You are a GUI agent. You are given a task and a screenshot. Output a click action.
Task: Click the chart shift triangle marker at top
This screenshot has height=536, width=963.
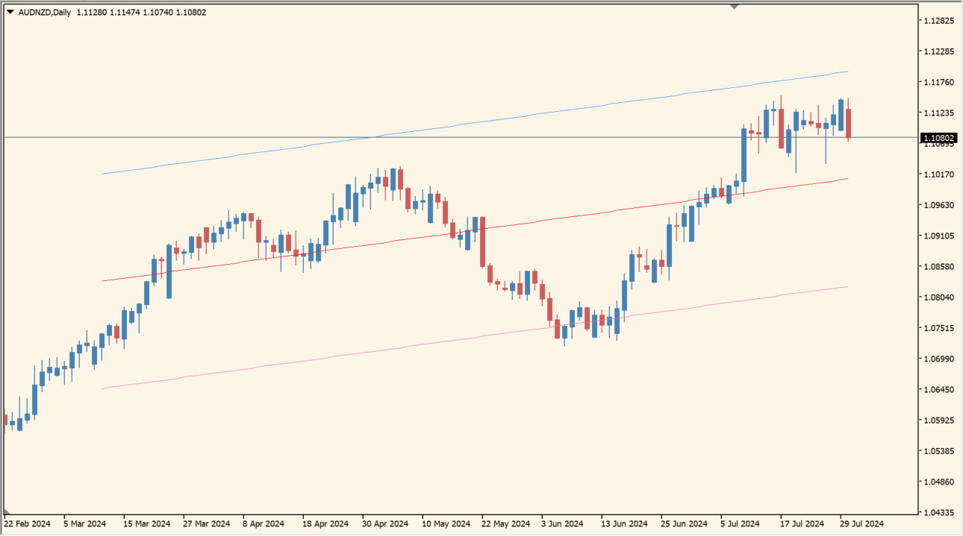[x=734, y=7]
